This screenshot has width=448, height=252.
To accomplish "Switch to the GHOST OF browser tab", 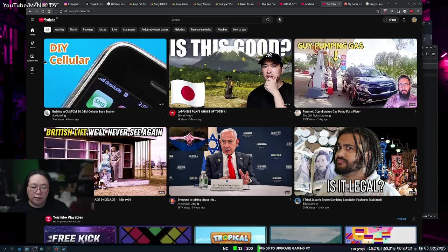I will tap(288, 4).
